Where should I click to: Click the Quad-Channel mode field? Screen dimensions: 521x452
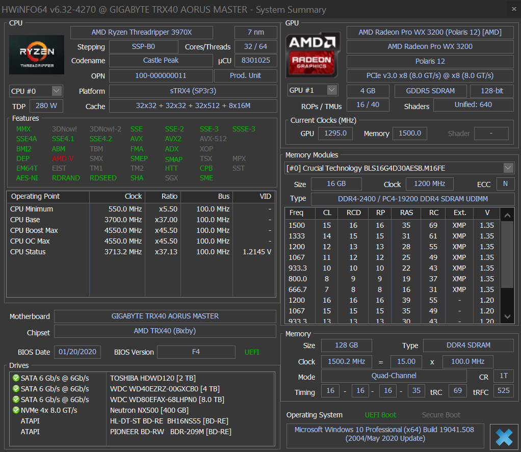(394, 376)
